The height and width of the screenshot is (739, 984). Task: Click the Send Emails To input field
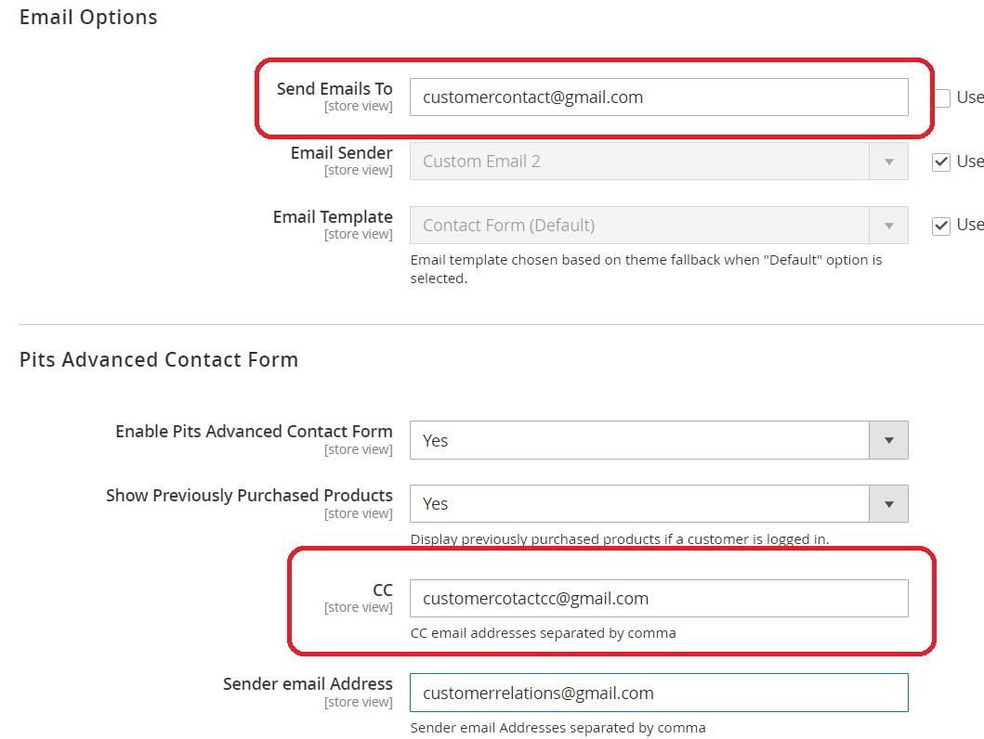pos(658,97)
